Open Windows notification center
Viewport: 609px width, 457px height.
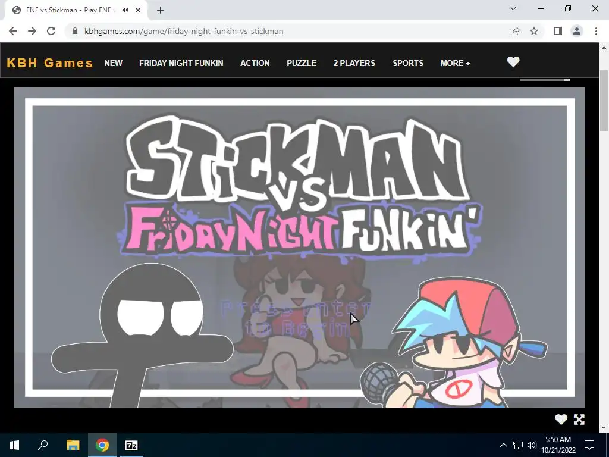[589, 445]
